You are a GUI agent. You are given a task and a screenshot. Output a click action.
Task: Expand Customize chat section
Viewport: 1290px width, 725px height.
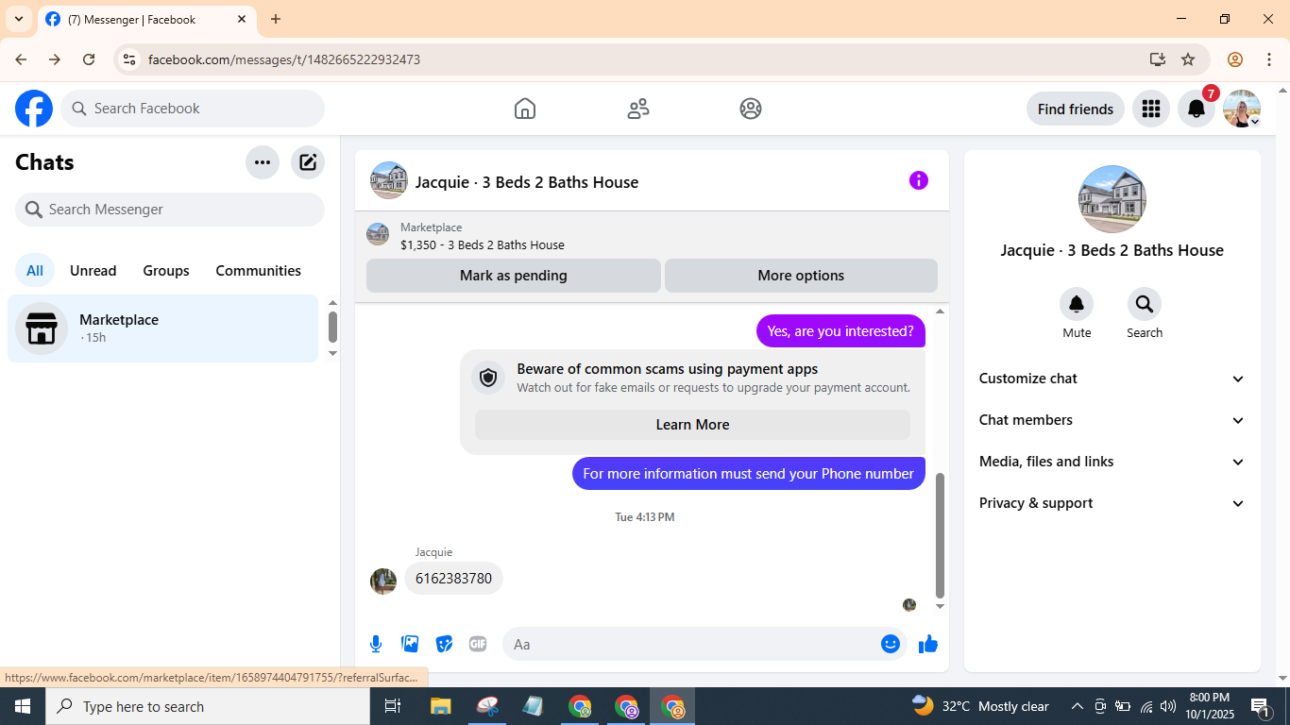(1112, 379)
